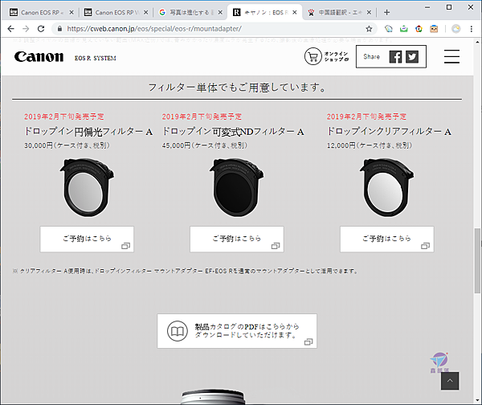
Task: Click the オンラインショップ label
Action: [x=336, y=56]
